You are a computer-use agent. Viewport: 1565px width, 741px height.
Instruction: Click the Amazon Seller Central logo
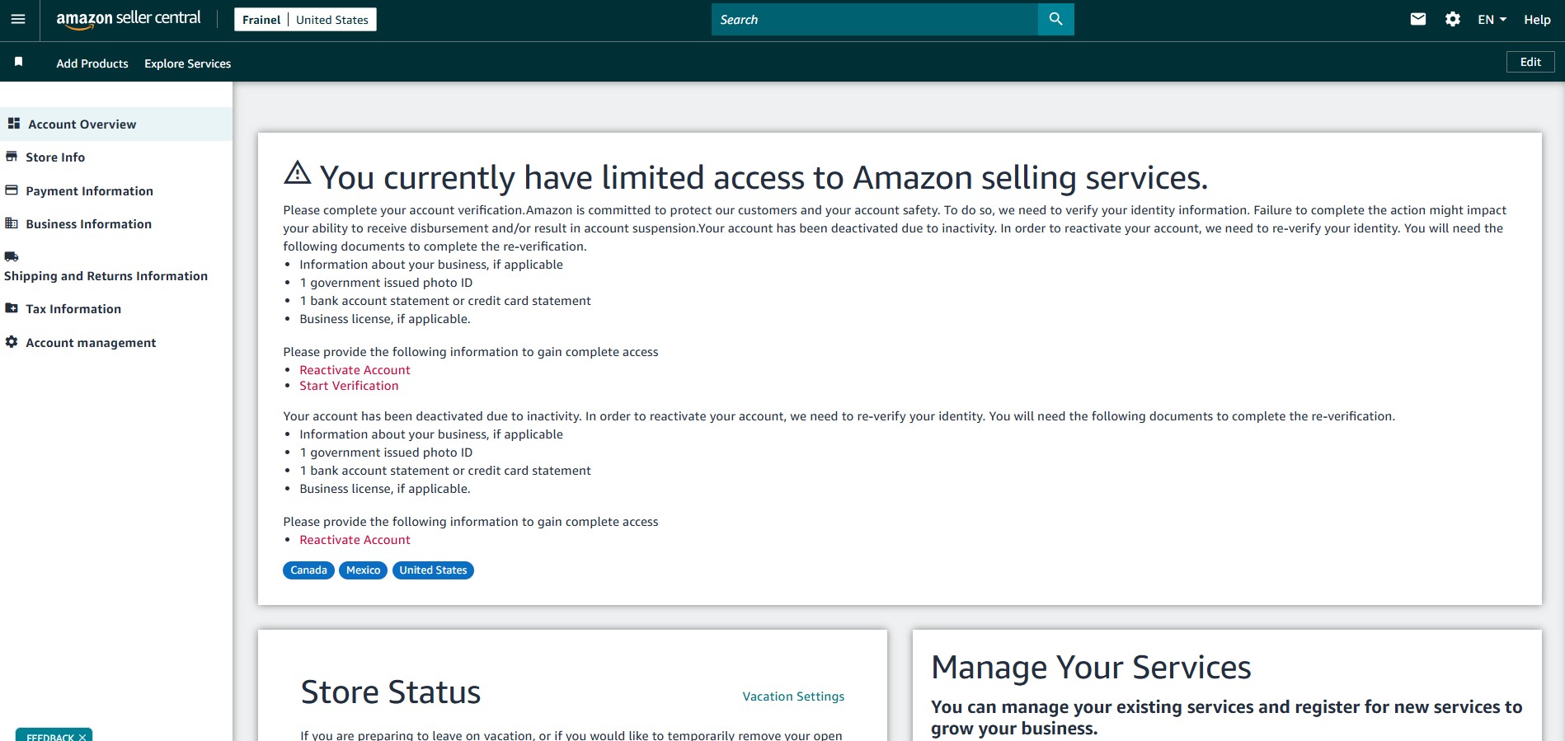point(129,19)
